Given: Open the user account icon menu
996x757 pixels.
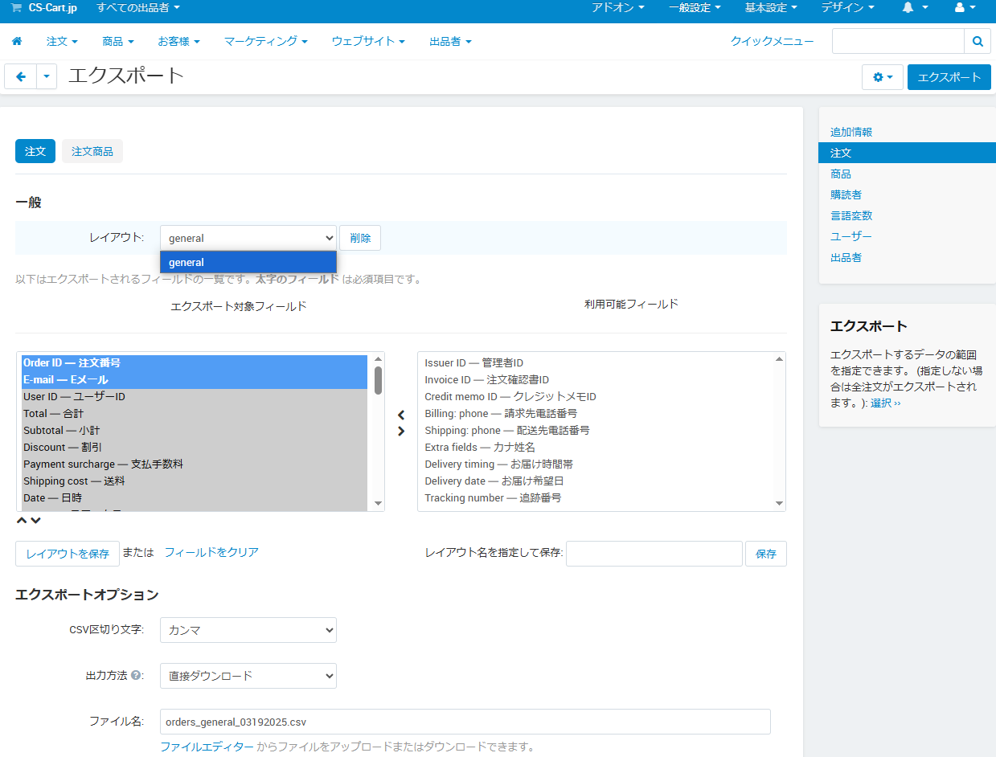Looking at the screenshot, I should (965, 8).
